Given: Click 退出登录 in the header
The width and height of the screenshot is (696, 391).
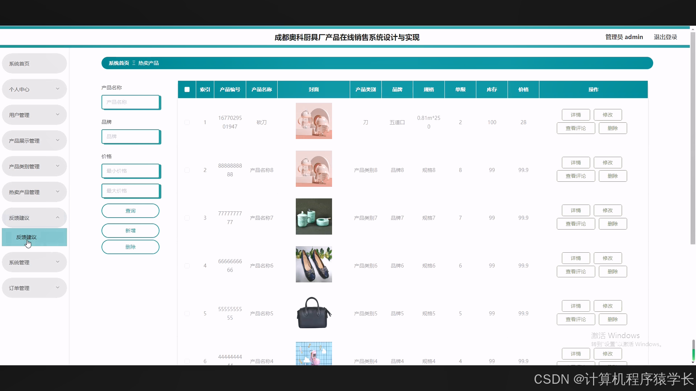Looking at the screenshot, I should (x=665, y=37).
